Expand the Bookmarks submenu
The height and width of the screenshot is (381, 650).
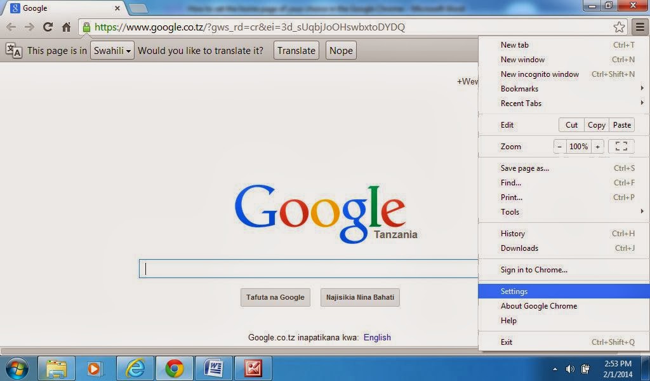click(564, 89)
